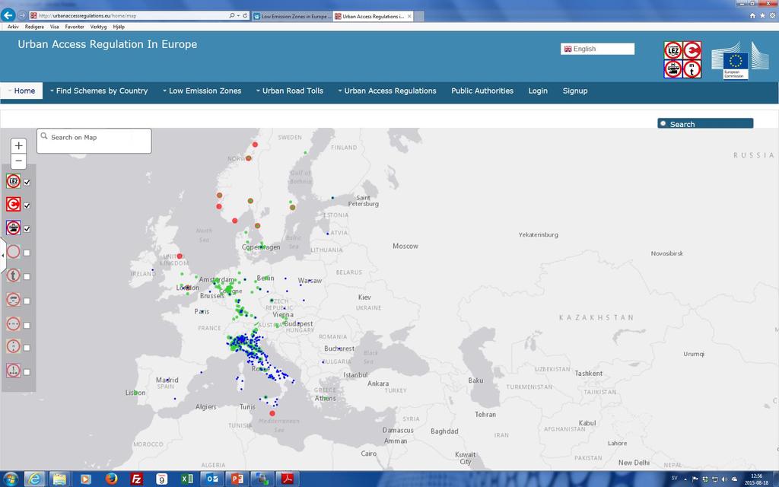Screen dimensions: 779x487
Task: Open address bar search dropdown arrow
Action: (x=238, y=16)
